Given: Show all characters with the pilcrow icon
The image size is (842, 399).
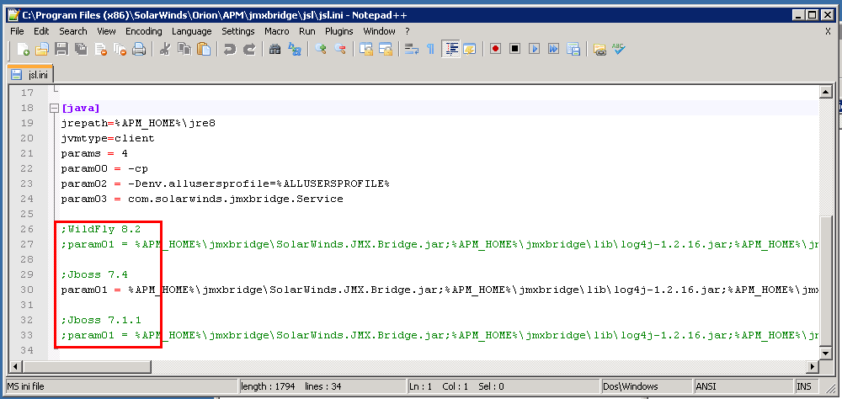Looking at the screenshot, I should pos(430,50).
